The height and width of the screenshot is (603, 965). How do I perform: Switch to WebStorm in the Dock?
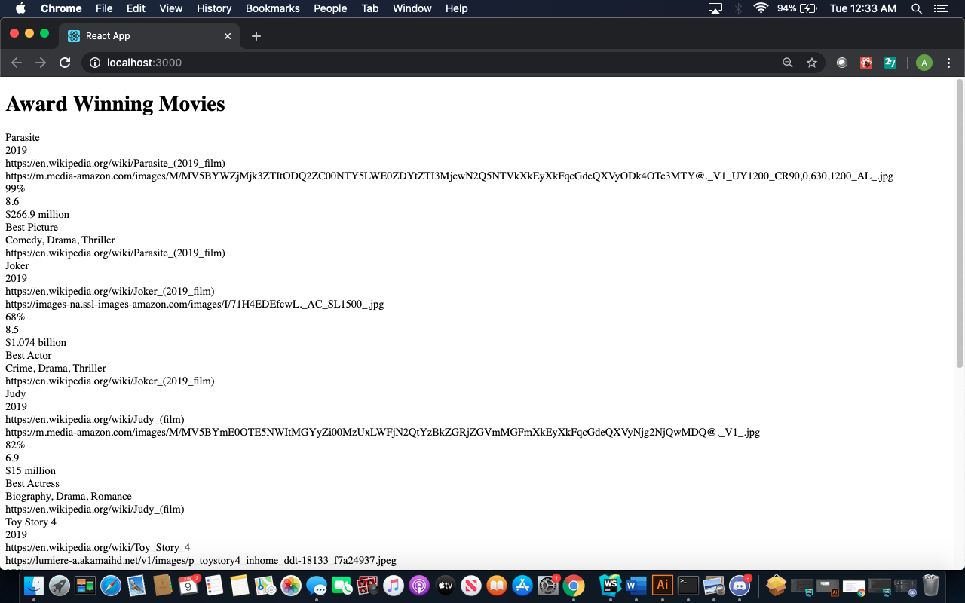[611, 585]
